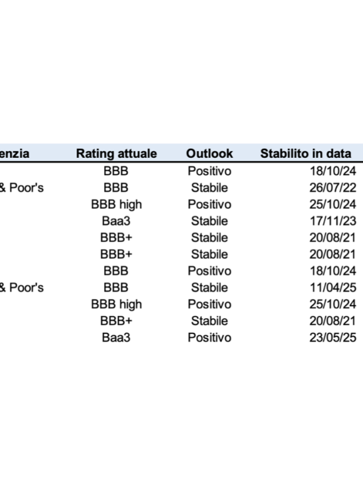This screenshot has width=363, height=484.
Task: Click the Baa3 rating with Stabile outlook
Action: pos(116,221)
